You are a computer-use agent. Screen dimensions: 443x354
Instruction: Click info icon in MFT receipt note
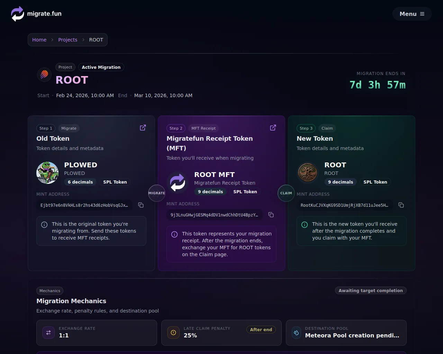click(174, 234)
